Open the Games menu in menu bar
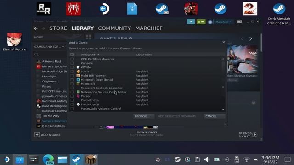Screen dimensions: 294x165 [76, 22]
